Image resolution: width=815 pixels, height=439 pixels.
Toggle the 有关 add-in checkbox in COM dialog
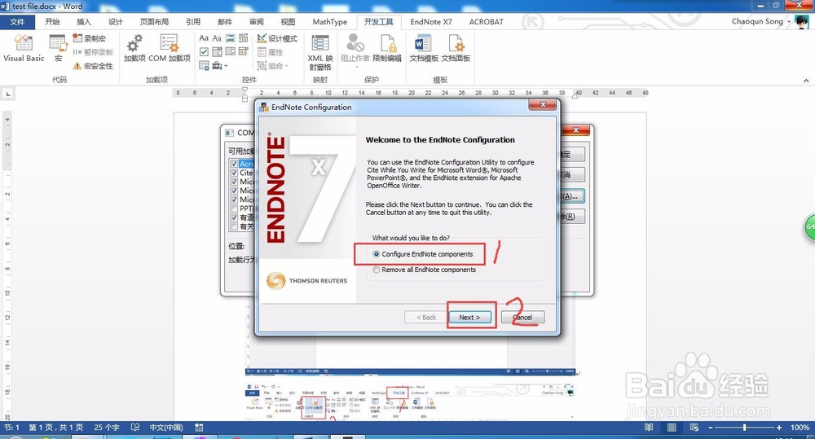(234, 226)
